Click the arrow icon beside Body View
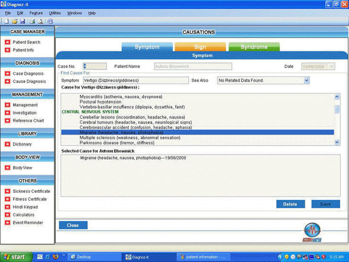The height and width of the screenshot is (262, 349). 7,168
